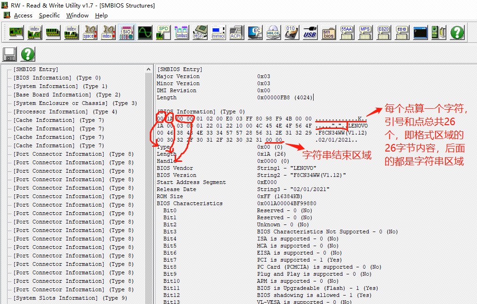Open the Specific menu
This screenshot has height=304, width=477.
[x=49, y=15]
